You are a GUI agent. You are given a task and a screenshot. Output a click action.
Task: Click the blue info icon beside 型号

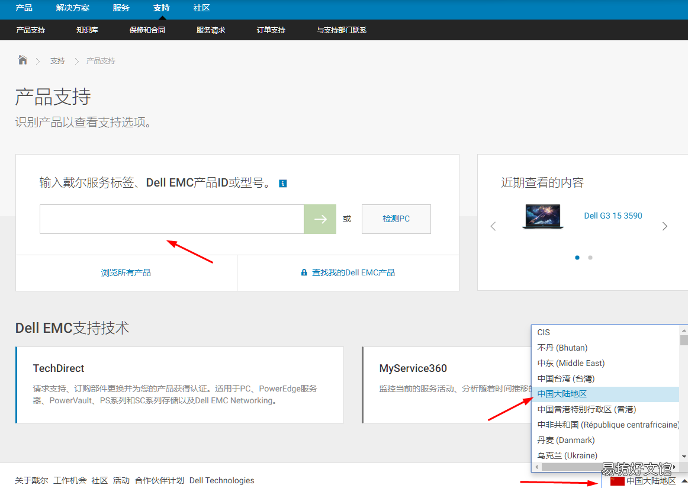click(x=283, y=184)
